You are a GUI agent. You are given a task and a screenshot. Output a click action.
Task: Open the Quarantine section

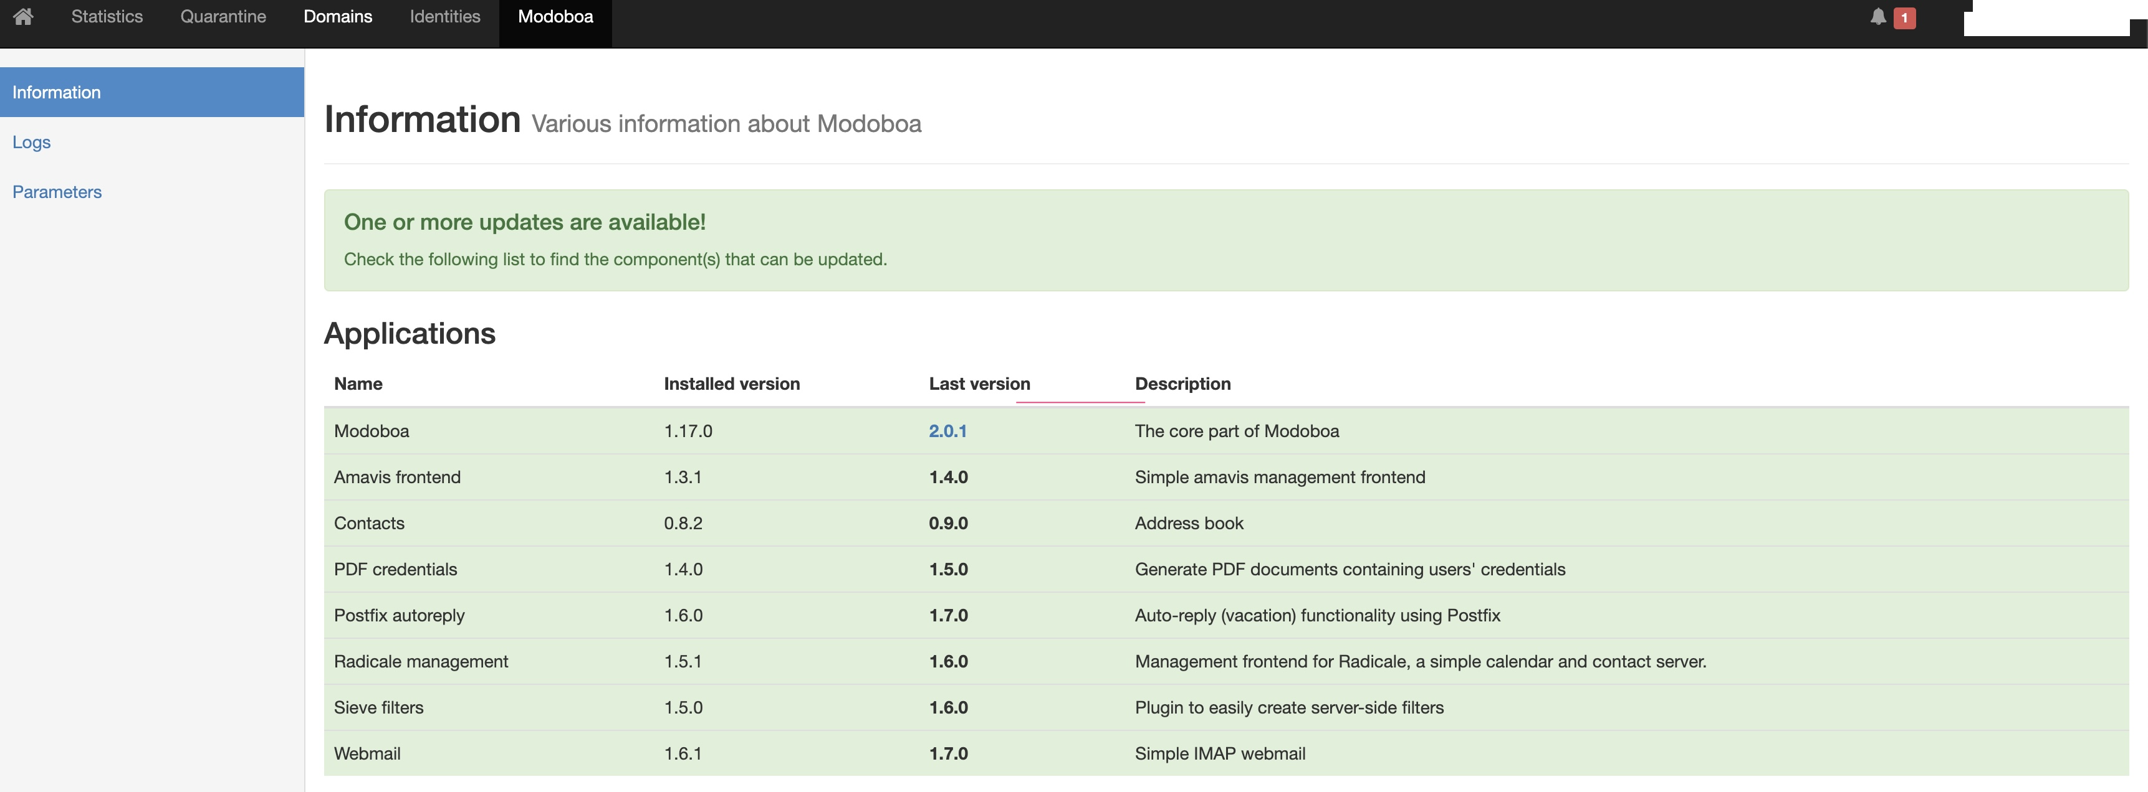click(222, 16)
